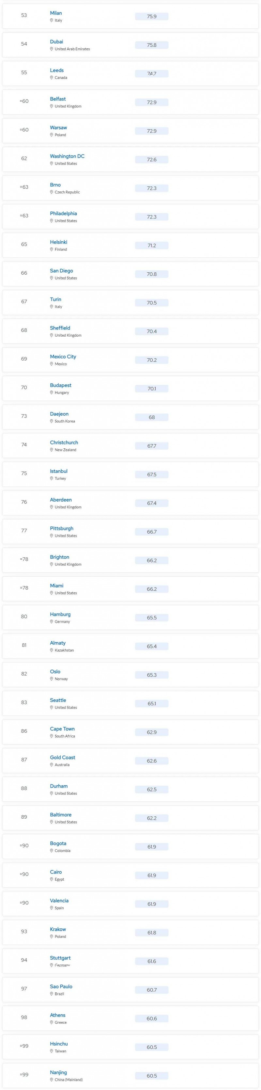Select the Hsinchu ranking row card
The height and width of the screenshot is (1090, 261).
coord(130,1047)
